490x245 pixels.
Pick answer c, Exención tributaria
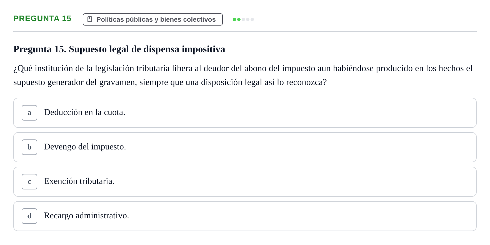tap(245, 182)
